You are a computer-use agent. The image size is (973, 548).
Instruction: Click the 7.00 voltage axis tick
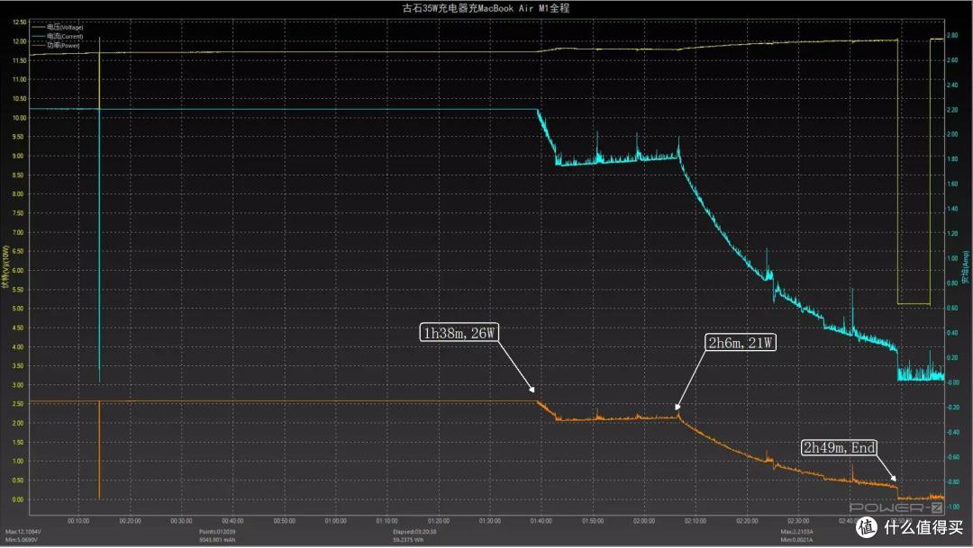[19, 232]
